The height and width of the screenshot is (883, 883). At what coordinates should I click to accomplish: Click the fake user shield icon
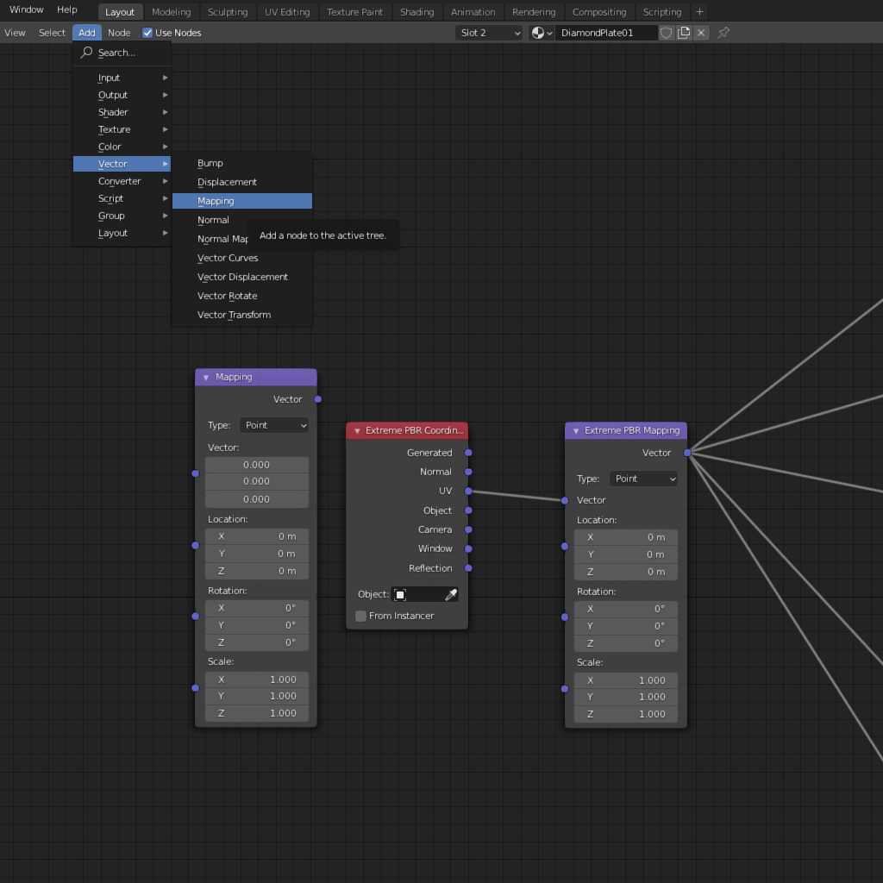pos(667,33)
